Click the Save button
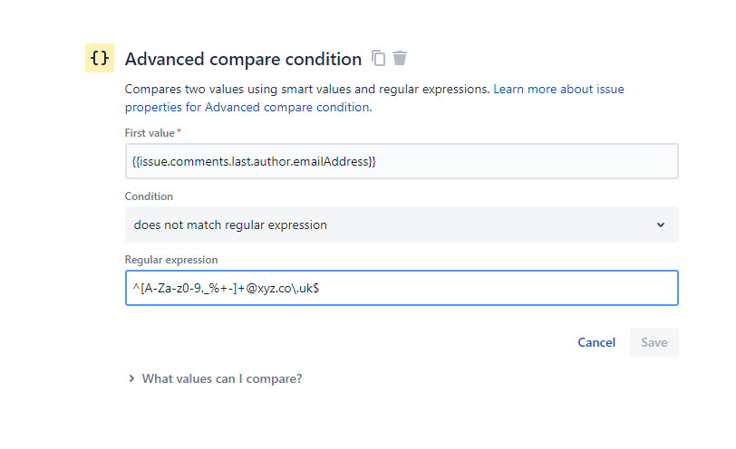The image size is (736, 449). (654, 342)
